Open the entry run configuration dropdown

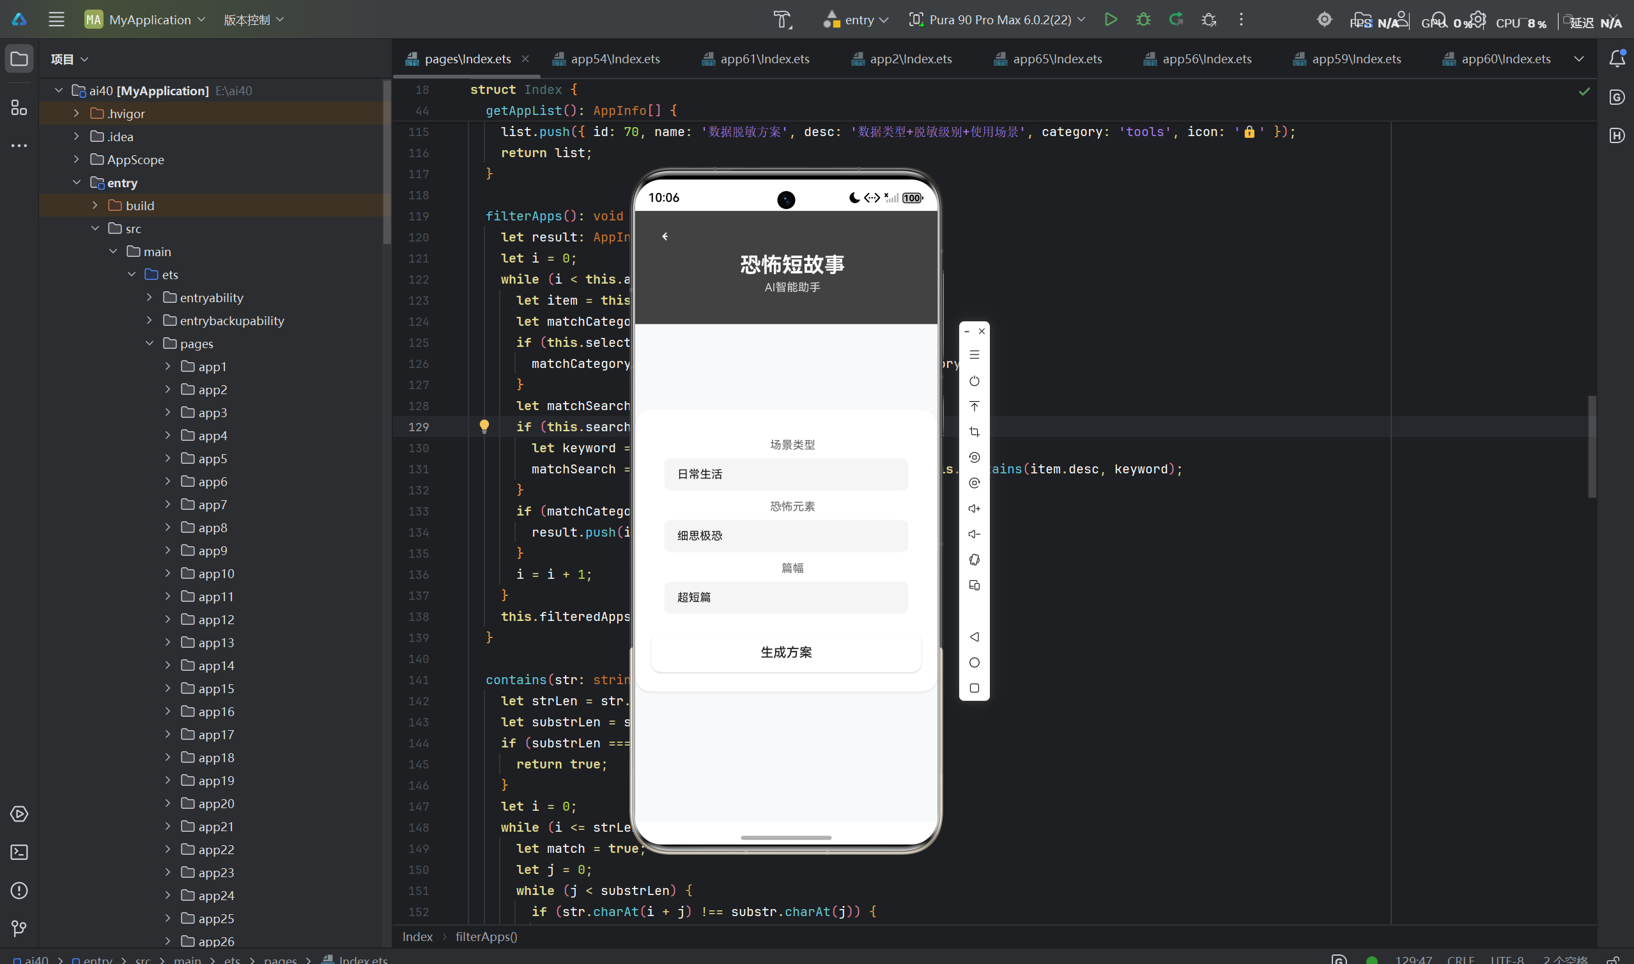point(856,20)
